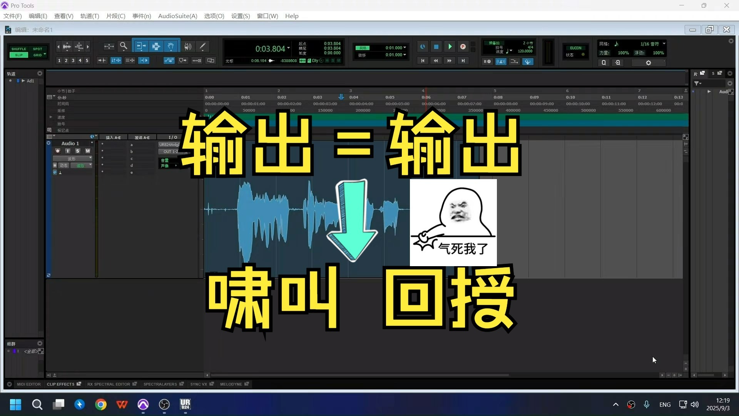This screenshot has width=739, height=416.
Task: Solo the Audio 1 track with S button
Action: pyautogui.click(x=78, y=151)
